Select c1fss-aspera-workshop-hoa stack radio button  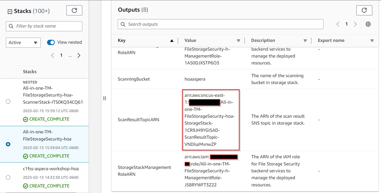8,177
